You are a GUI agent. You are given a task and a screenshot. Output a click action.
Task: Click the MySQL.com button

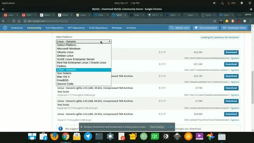coord(179,28)
